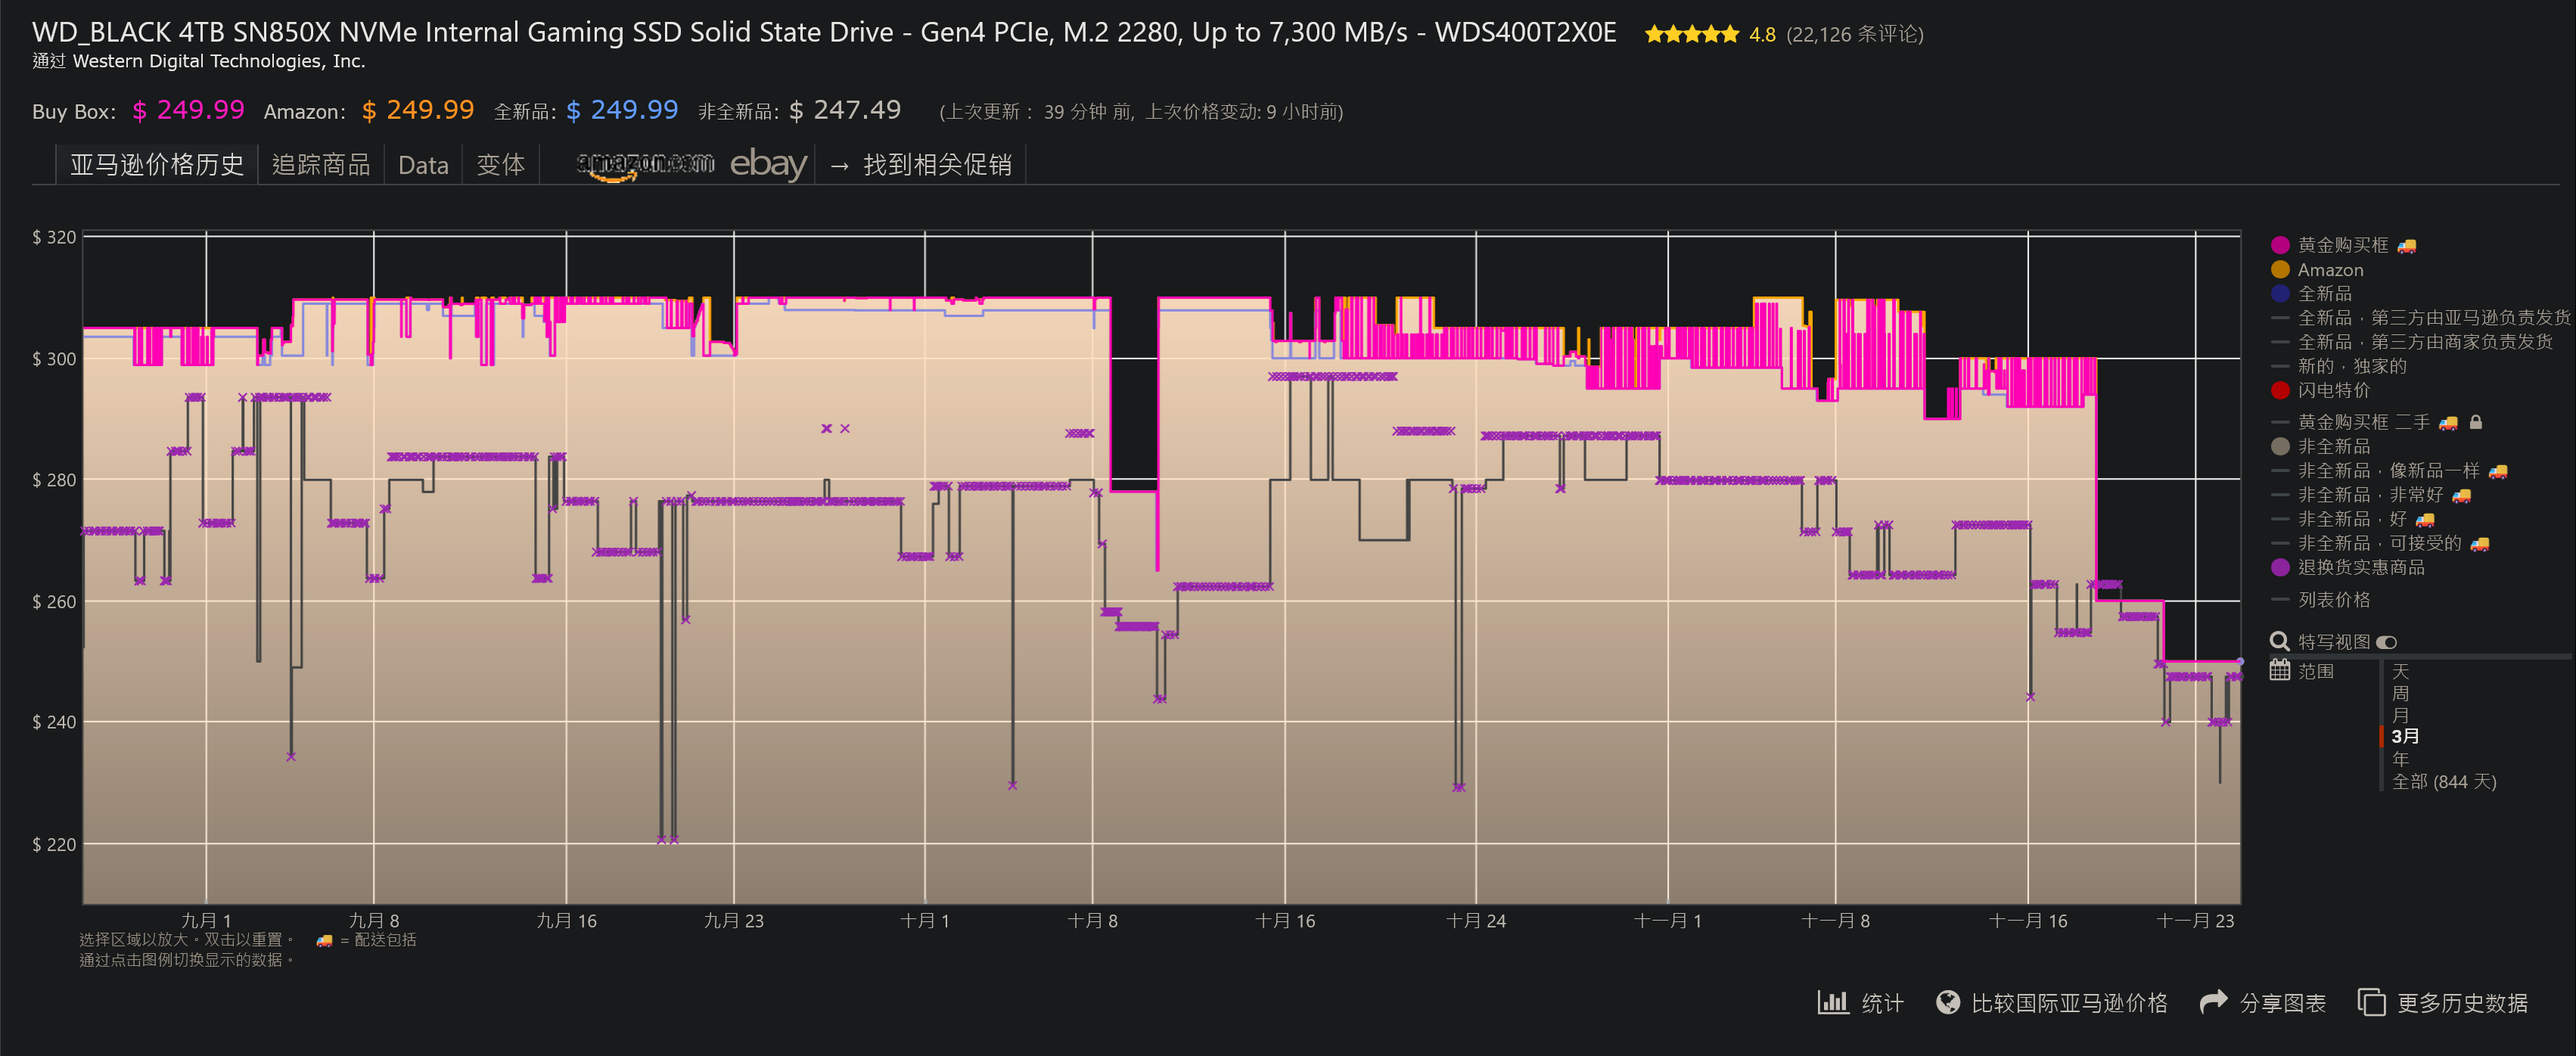The width and height of the screenshot is (2576, 1056).
Task: Click the truck icon beside 非全新品 像新品一样
Action: (x=2498, y=471)
